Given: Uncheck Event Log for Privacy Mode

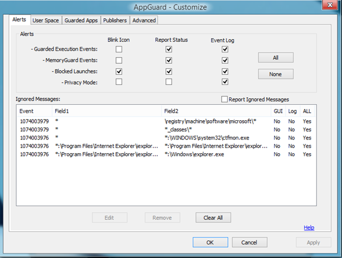Looking at the screenshot, I should 225,82.
